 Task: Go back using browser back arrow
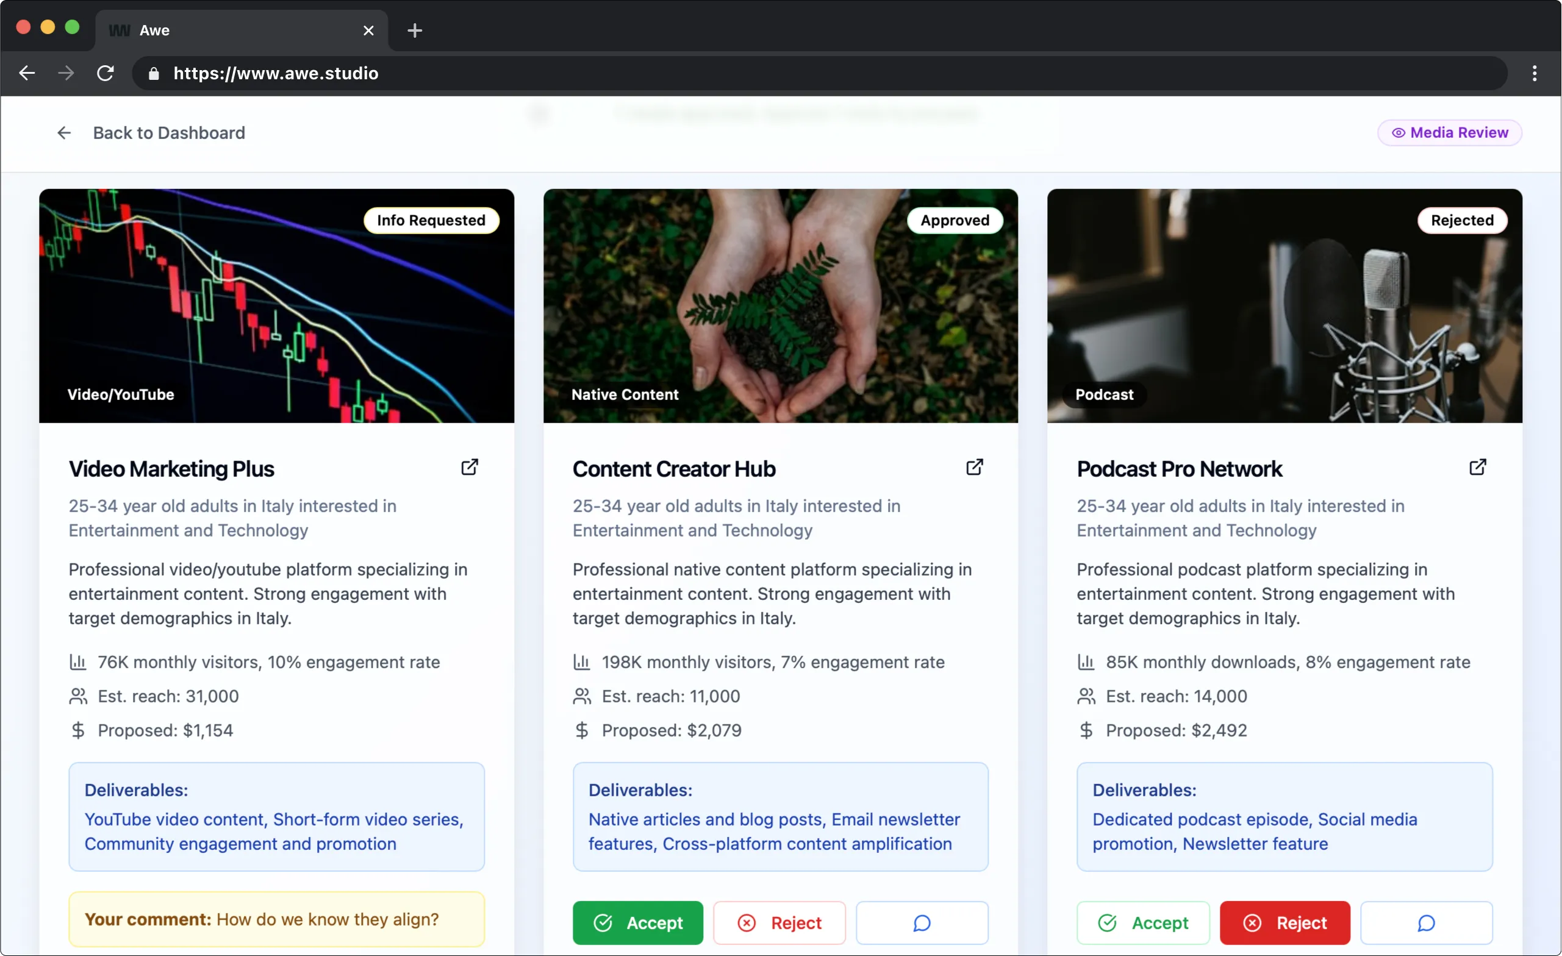[x=27, y=74]
